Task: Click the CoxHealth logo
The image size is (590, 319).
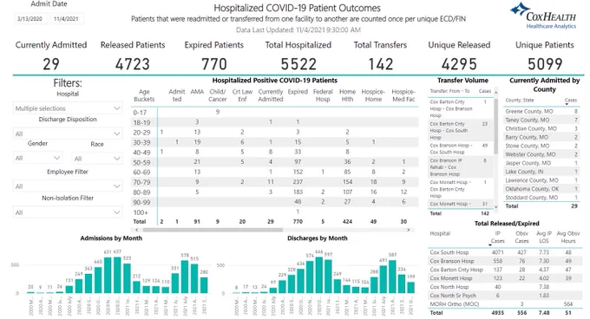Action: (544, 16)
